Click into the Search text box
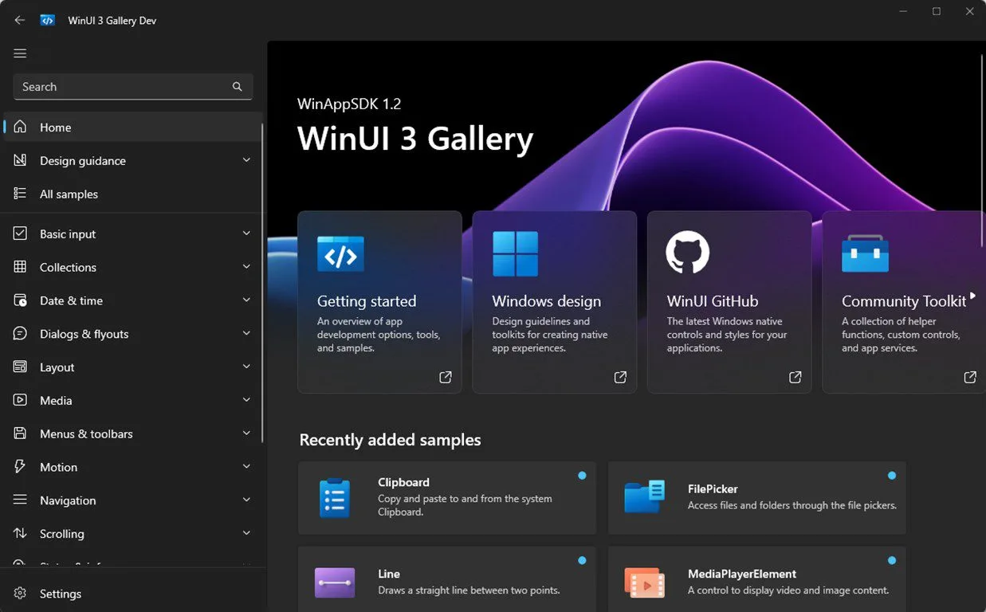 [x=120, y=87]
